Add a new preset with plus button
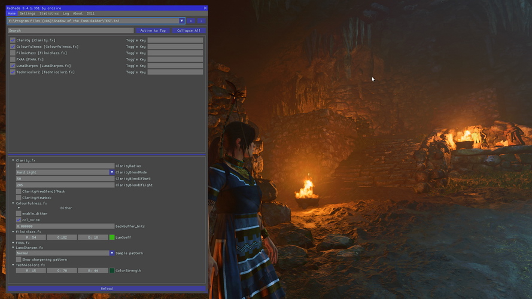The width and height of the screenshot is (532, 299). [191, 21]
